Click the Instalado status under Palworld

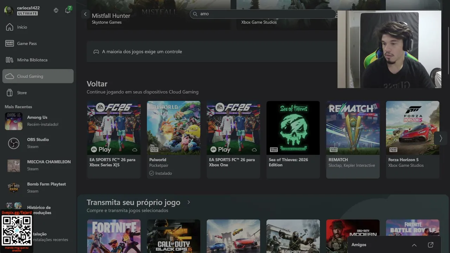coord(161,173)
